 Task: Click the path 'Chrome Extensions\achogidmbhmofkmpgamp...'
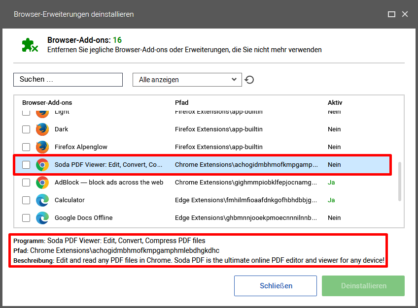[x=246, y=165]
